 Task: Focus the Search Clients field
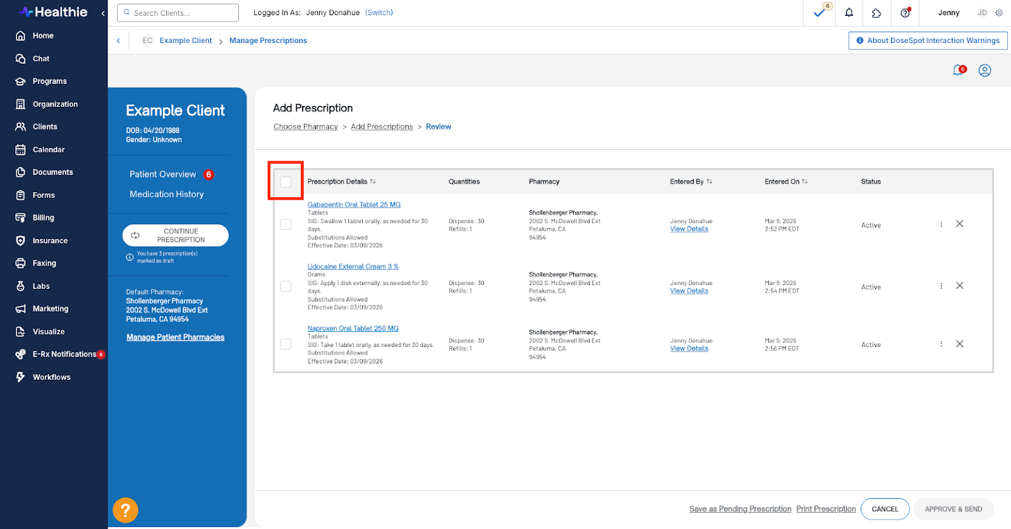(178, 13)
